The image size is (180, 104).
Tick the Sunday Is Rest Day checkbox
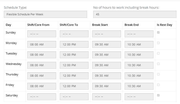158,32
